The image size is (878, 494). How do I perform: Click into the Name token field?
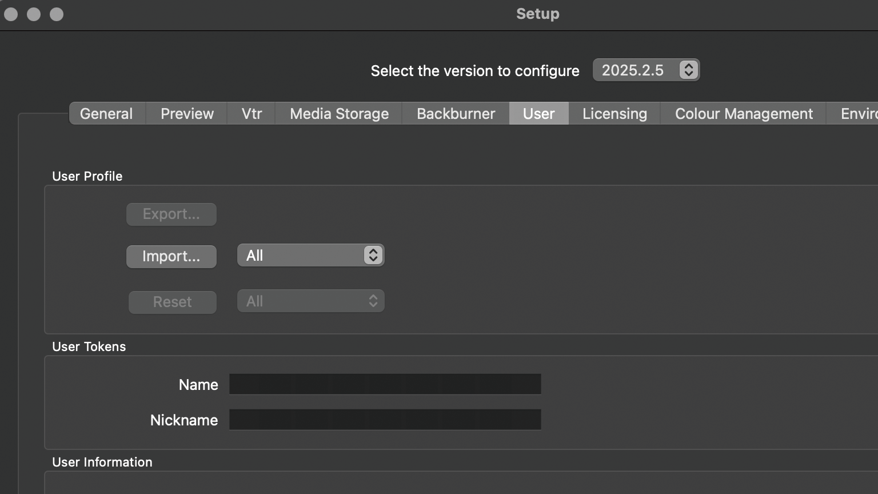pyautogui.click(x=385, y=384)
